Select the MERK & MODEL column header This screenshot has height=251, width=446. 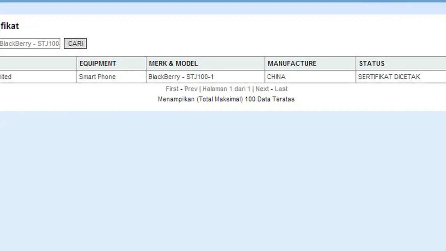206,63
